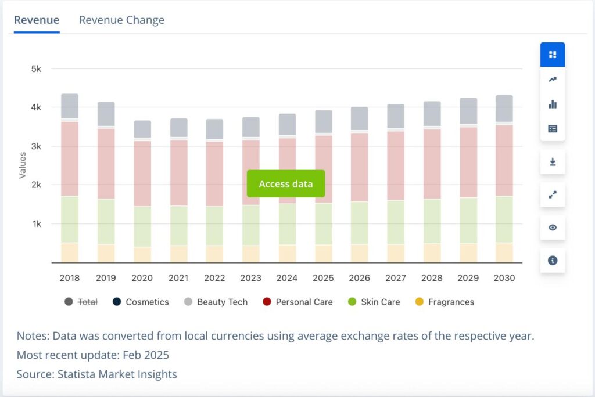Switch to bar chart view icon

[x=552, y=104]
